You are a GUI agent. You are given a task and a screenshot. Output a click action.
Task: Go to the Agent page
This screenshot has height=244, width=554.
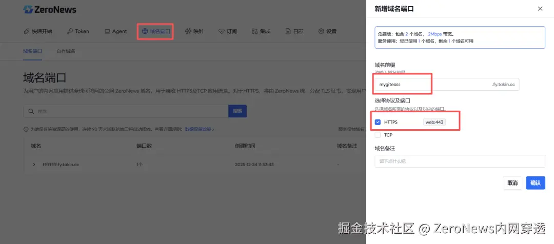115,31
